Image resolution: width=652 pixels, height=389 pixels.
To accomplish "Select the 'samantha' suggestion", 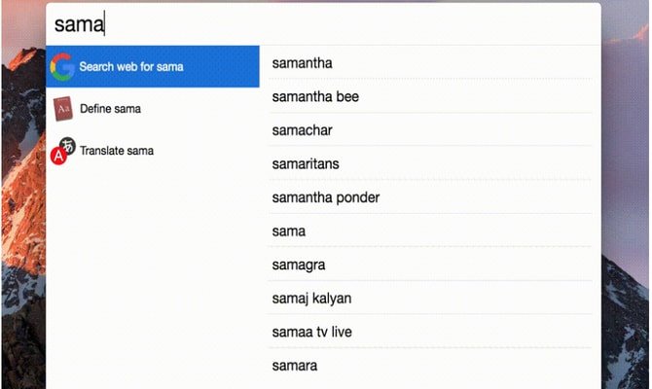I will click(430, 63).
